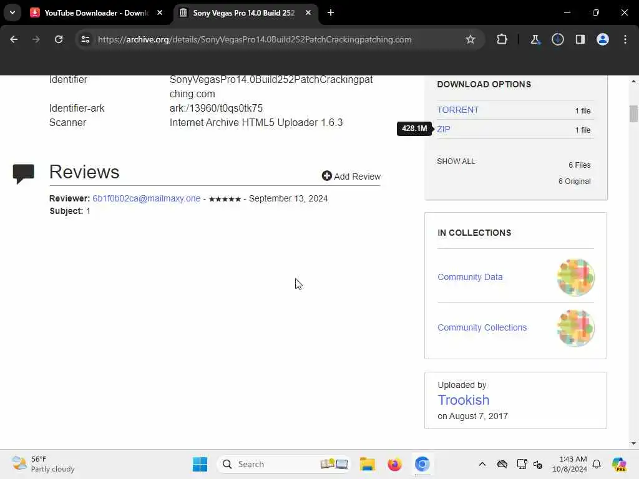Open the downloads icon in toolbar
Screen dimensions: 639x479
(x=557, y=39)
